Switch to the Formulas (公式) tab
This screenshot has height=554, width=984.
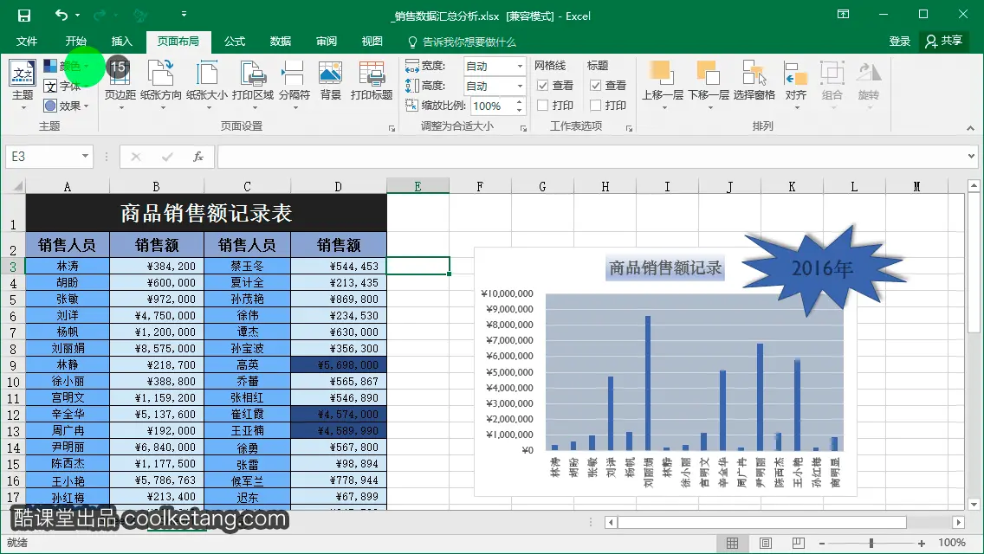pos(235,42)
